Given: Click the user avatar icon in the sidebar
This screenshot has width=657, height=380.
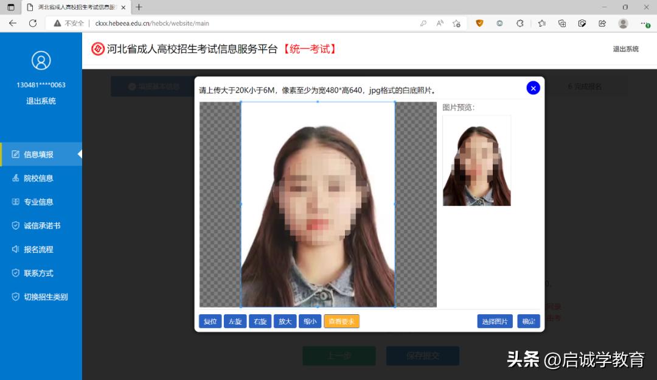Looking at the screenshot, I should [x=41, y=60].
